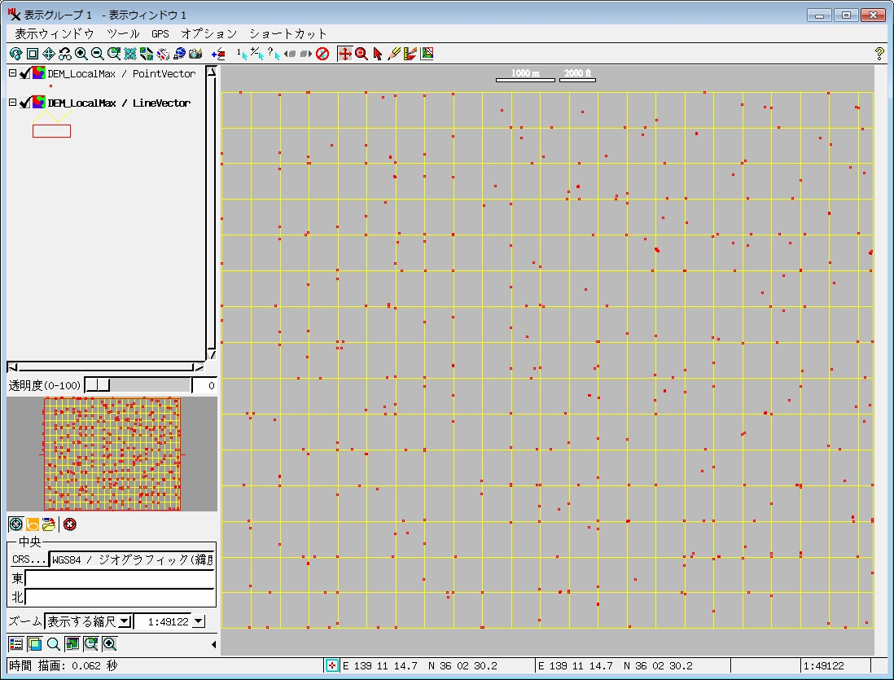Select the red arrow select tool
This screenshot has height=680, width=894.
click(x=378, y=54)
